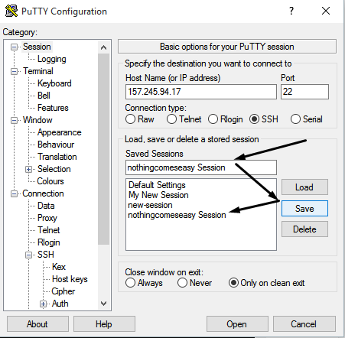Screen dimensions: 345x338
Task: Click the category tree scroll up arrow
Action: (x=103, y=47)
